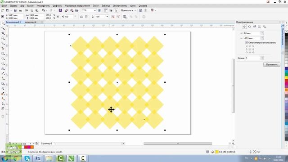Viewport: 288px width, 162px height.
Task: Click the Cut scissors icon
Action: 27,10
